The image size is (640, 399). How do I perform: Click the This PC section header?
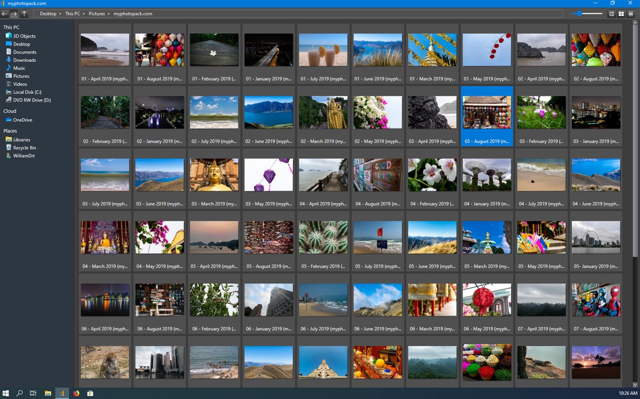[11, 27]
